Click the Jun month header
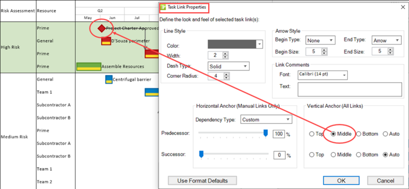The image size is (409, 189). pos(112,18)
